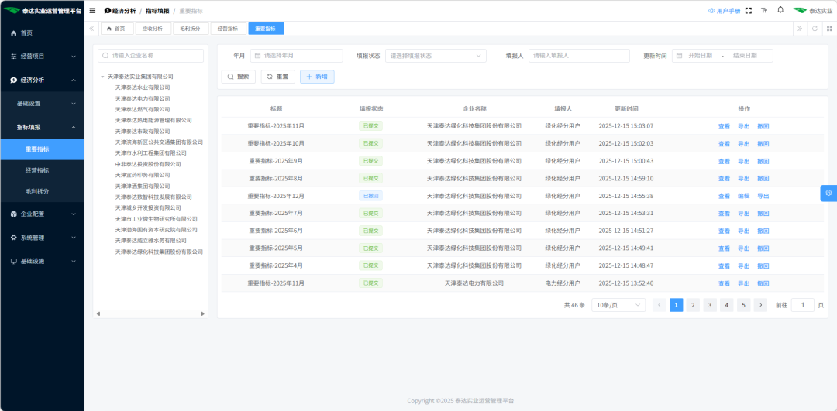Screen dimensions: 837x411
Task: Click the 用户手册 user manual link
Action: [725, 11]
